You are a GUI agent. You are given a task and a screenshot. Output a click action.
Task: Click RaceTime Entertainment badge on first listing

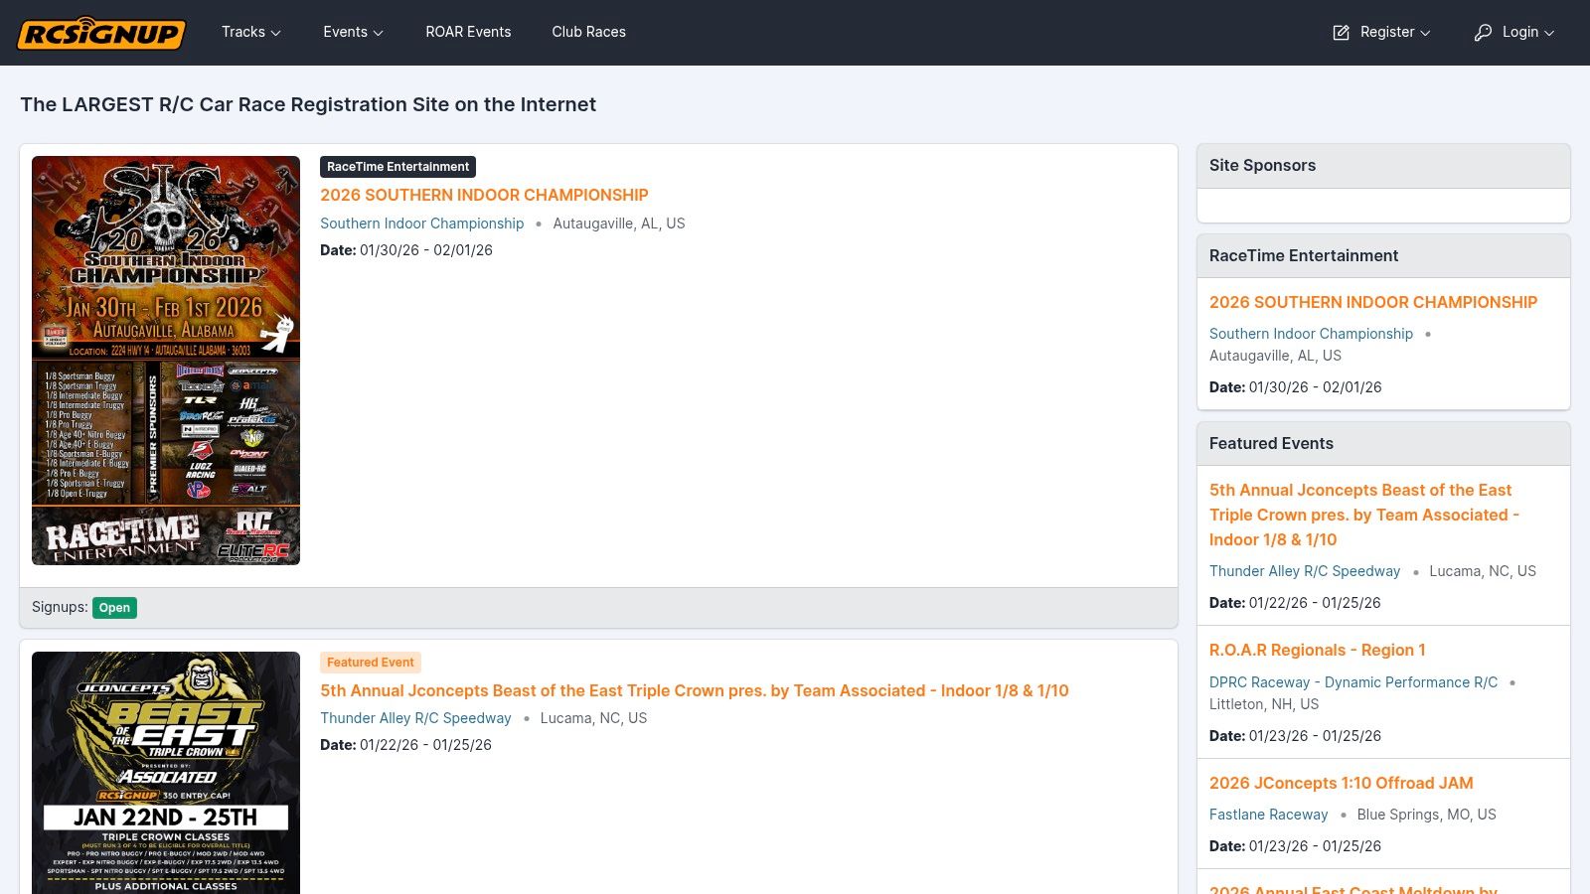tap(397, 167)
